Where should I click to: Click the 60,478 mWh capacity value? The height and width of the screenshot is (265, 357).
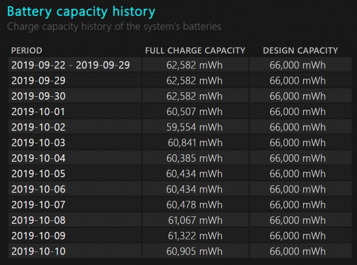195,204
